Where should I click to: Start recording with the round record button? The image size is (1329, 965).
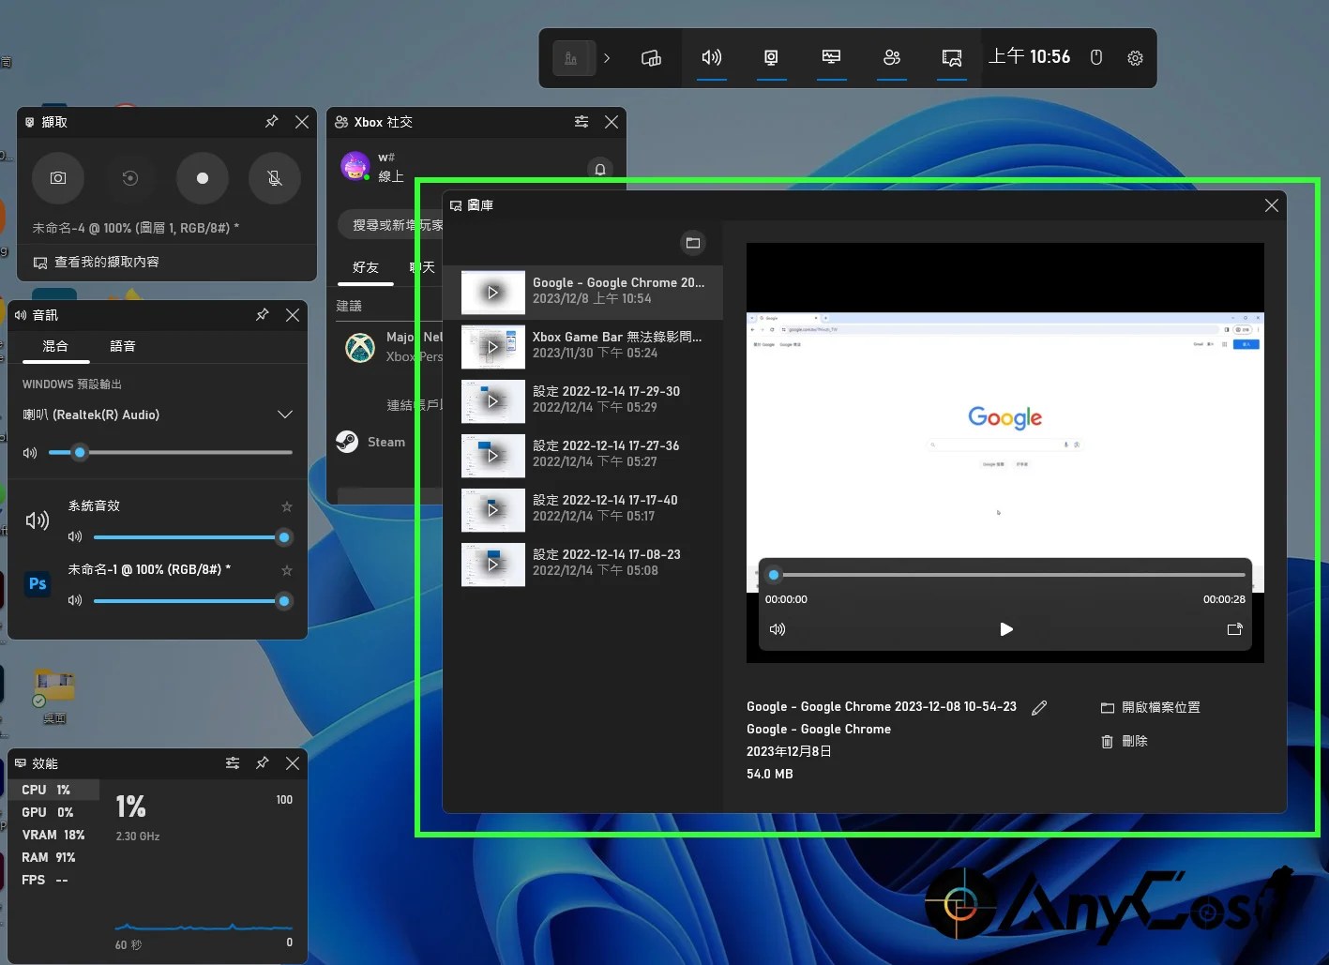pyautogui.click(x=203, y=178)
